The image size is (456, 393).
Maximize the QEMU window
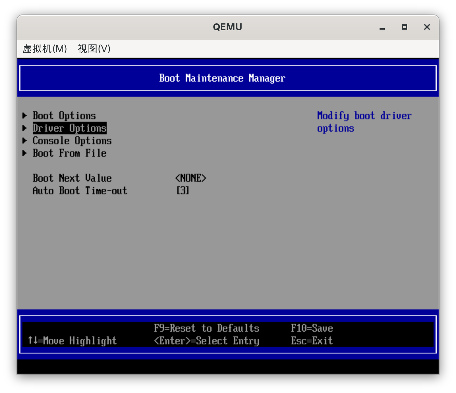tap(405, 27)
